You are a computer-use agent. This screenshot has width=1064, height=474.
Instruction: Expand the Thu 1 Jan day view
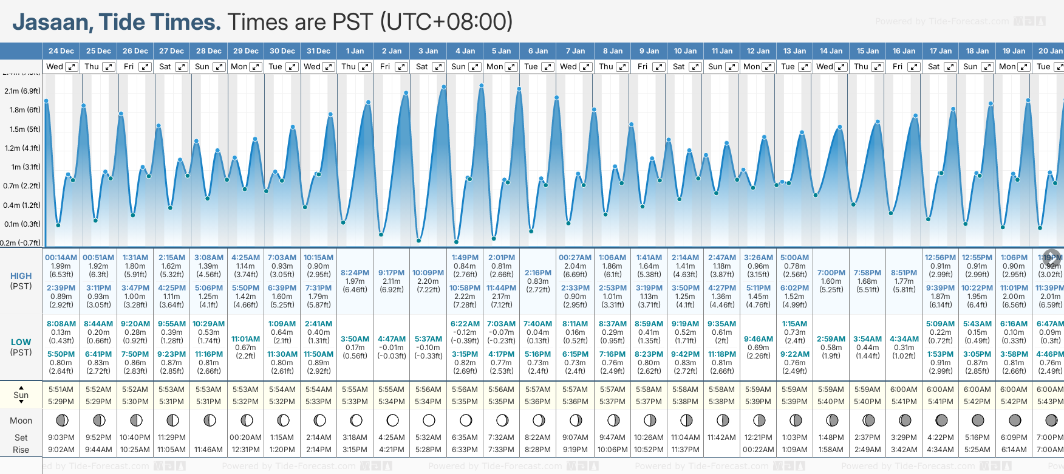[x=365, y=67]
